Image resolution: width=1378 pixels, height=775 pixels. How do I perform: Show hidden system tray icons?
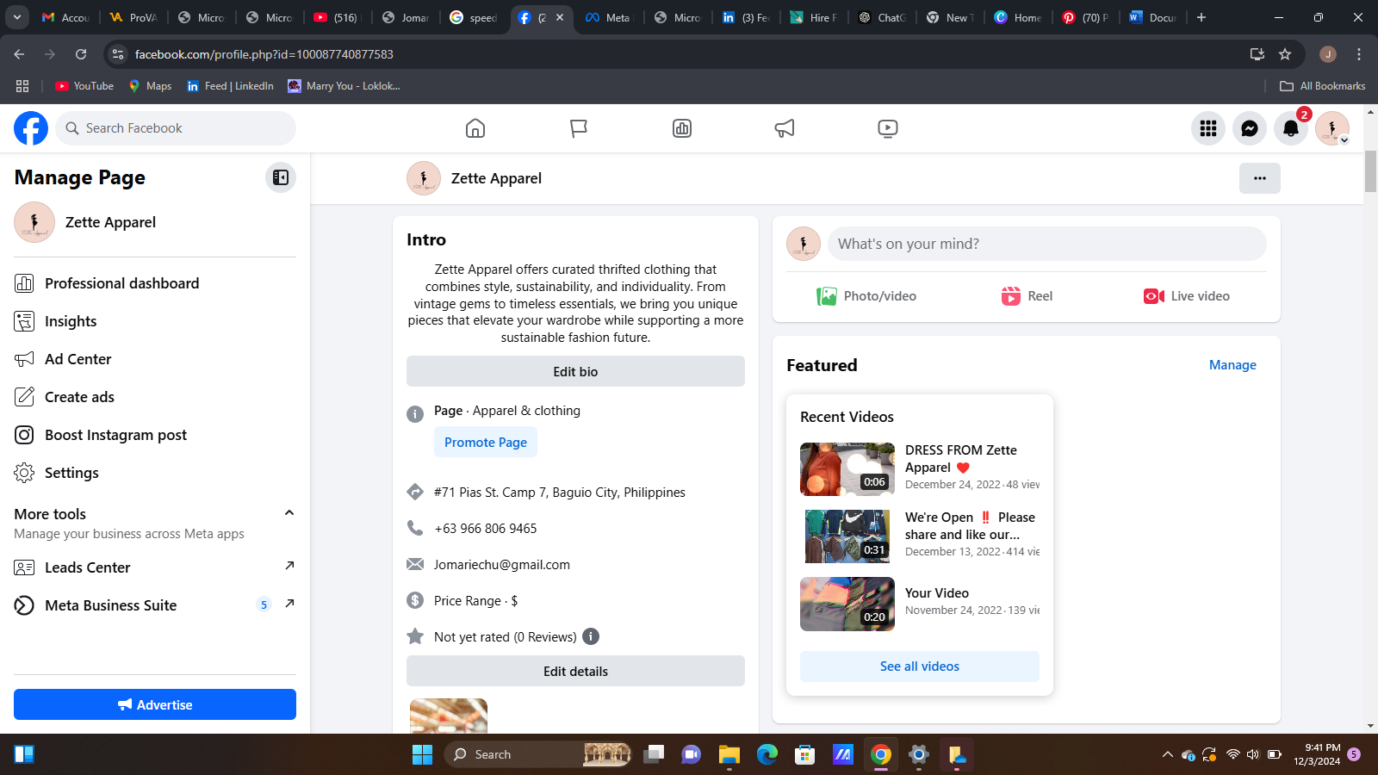point(1168,754)
